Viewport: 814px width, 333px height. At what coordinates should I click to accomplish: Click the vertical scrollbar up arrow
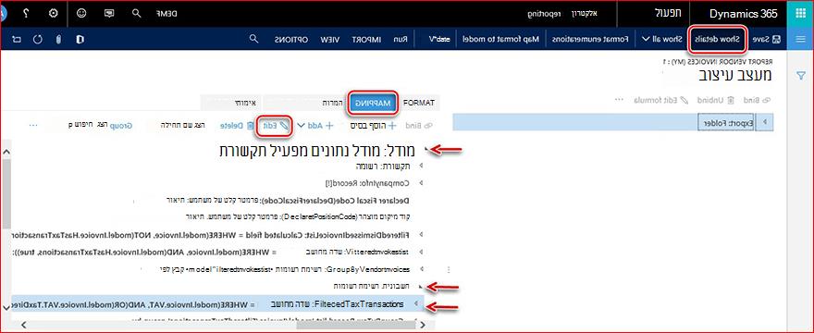coord(6,151)
